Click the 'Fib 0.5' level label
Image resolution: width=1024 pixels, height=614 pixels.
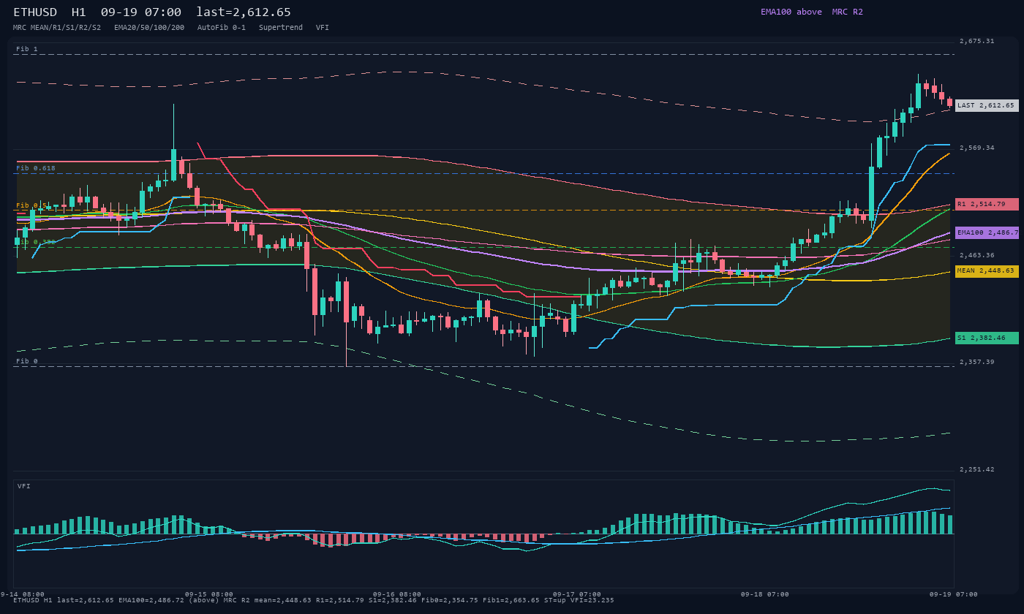31,205
